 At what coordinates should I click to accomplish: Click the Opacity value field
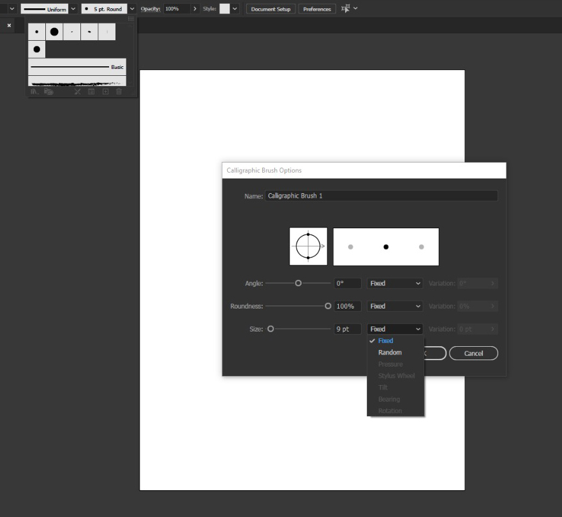[177, 8]
